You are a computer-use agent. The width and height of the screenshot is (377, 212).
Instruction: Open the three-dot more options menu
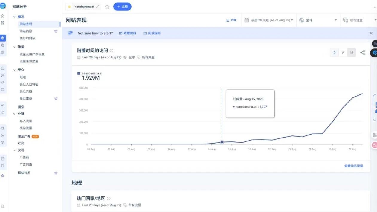click(374, 7)
